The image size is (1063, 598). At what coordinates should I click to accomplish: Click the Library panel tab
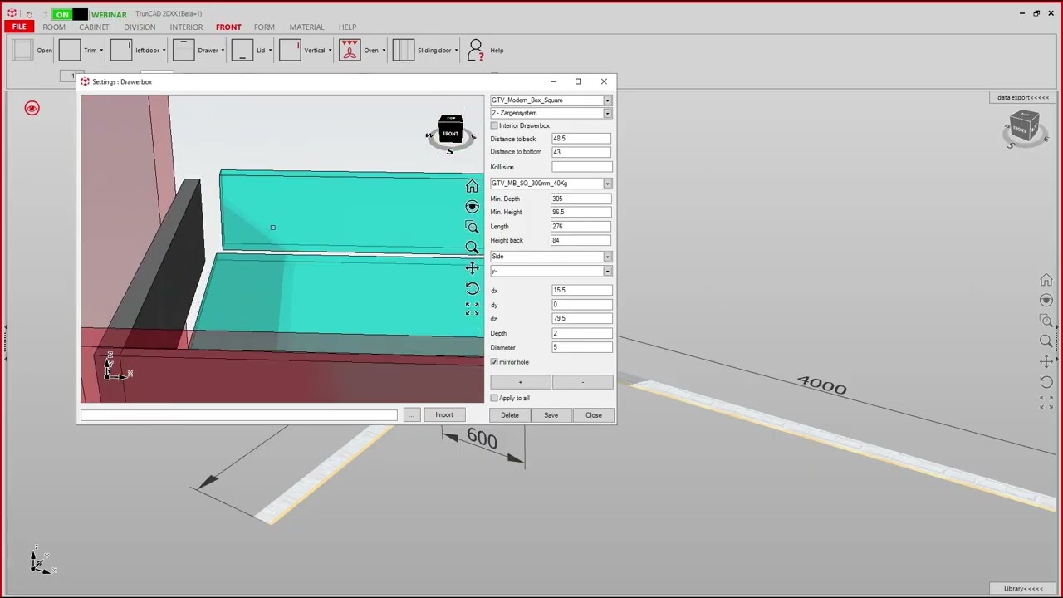point(1023,588)
